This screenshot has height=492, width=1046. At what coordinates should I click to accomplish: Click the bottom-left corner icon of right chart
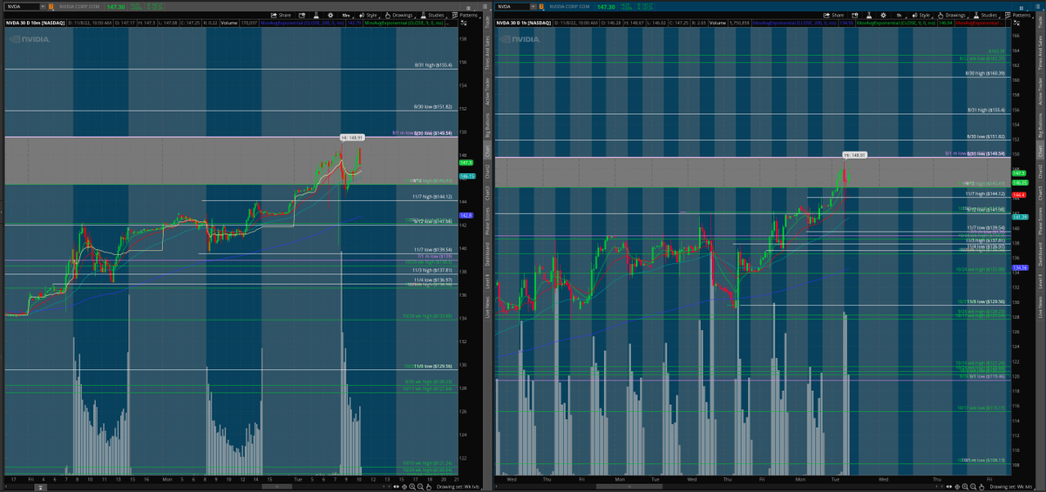pos(496,488)
